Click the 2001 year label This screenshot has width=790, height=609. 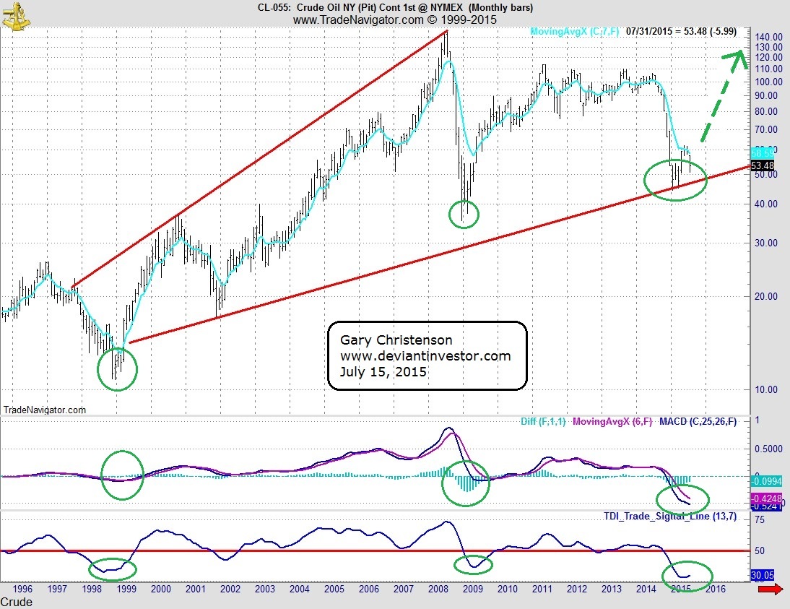[196, 589]
